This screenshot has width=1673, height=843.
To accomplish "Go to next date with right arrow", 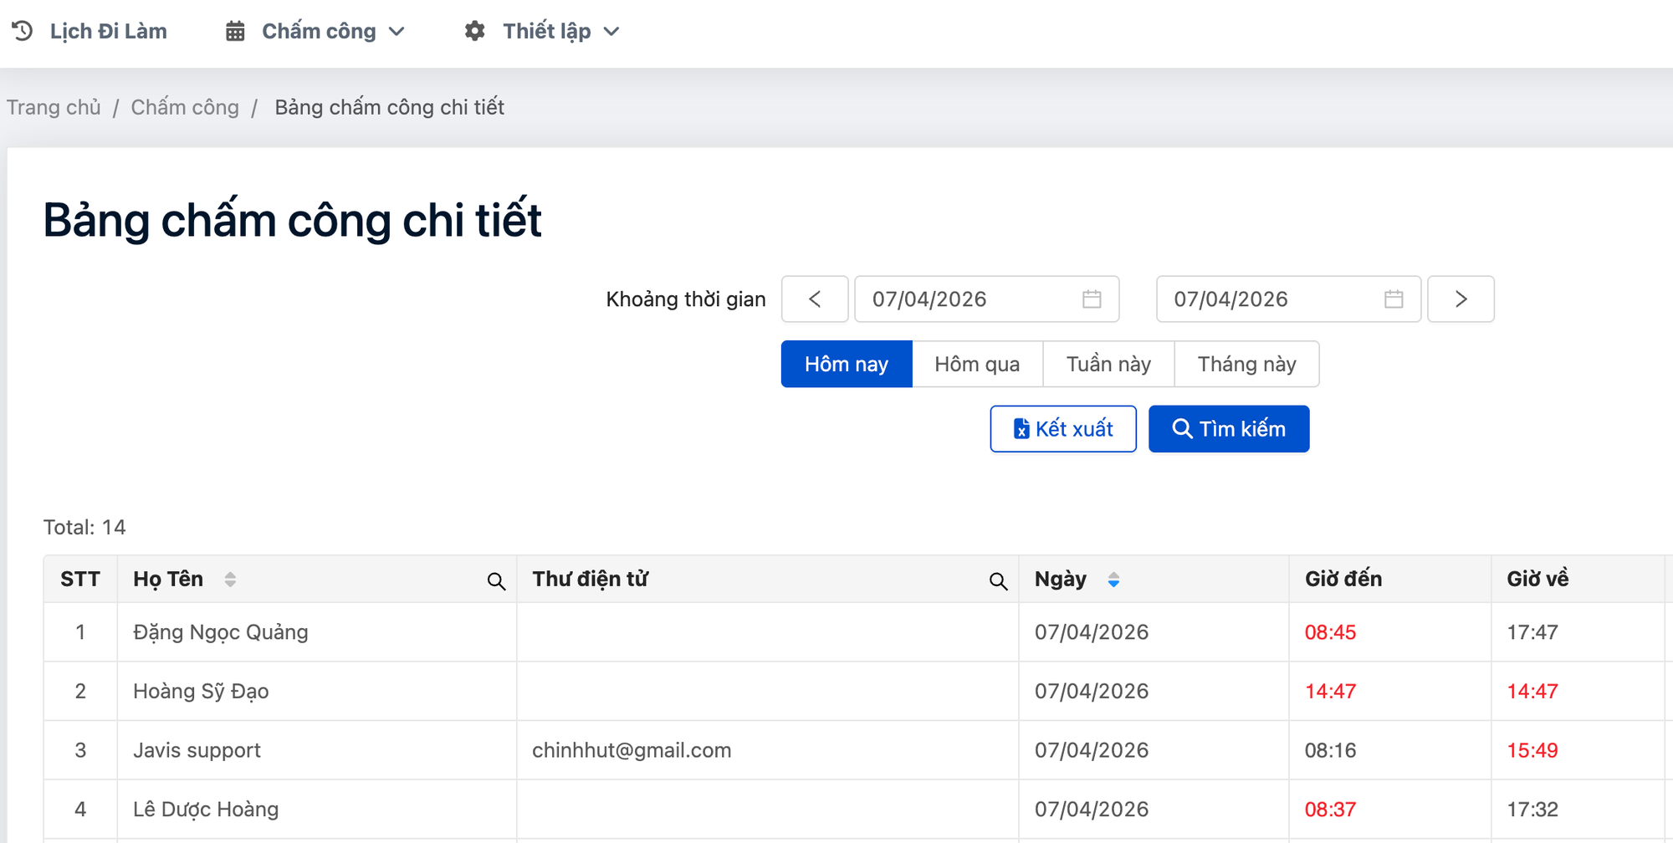I will tap(1461, 299).
